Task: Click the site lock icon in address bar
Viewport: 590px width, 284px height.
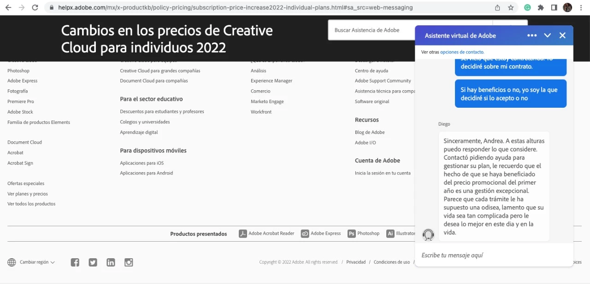Action: 51,7
